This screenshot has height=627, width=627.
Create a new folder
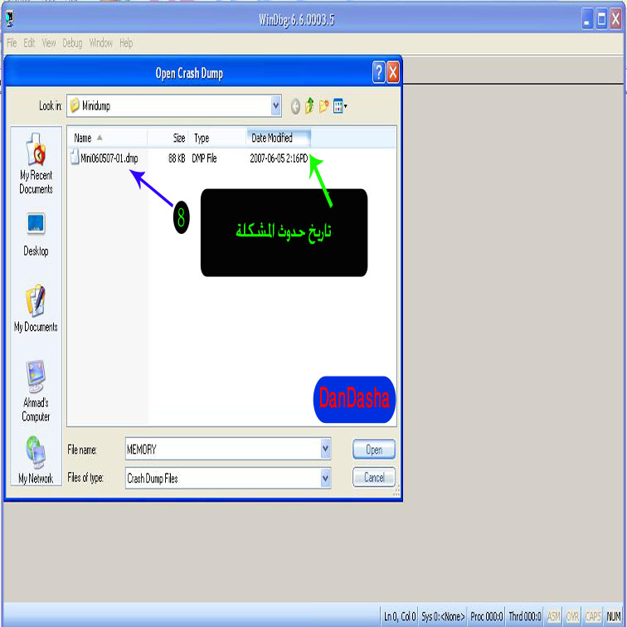[x=323, y=106]
